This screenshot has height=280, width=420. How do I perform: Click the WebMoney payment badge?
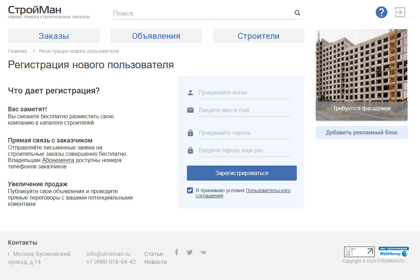click(394, 252)
